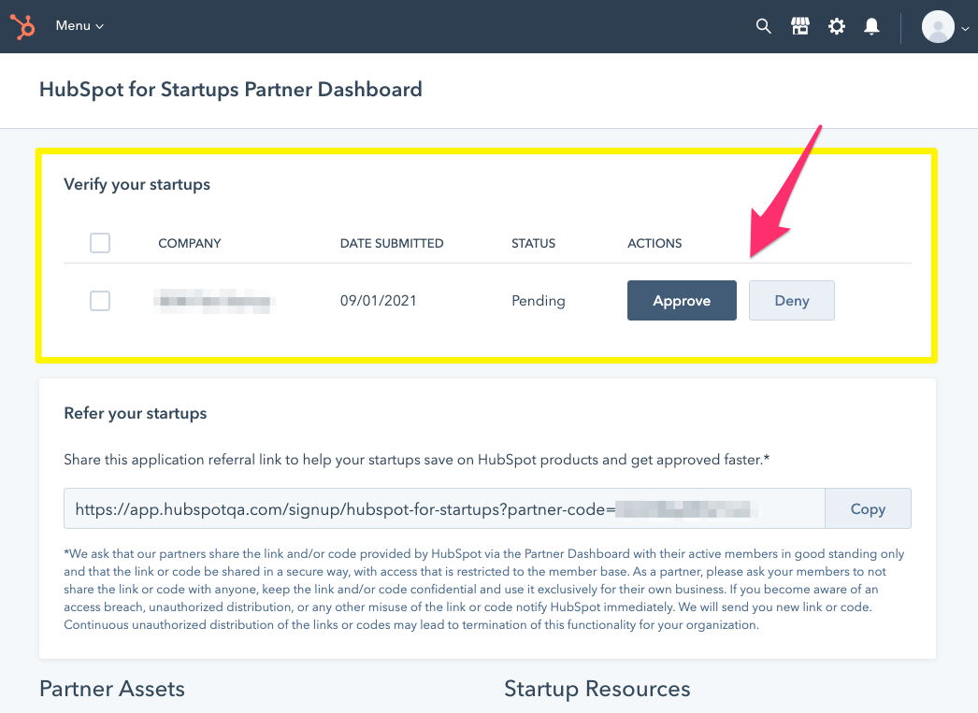Screen dimensions: 978x713
Task: Open the search magnifier icon
Action: coord(764,26)
